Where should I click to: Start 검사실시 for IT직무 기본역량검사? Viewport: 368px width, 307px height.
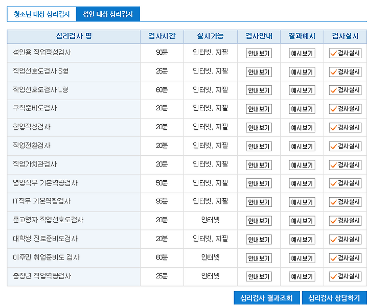(x=345, y=202)
